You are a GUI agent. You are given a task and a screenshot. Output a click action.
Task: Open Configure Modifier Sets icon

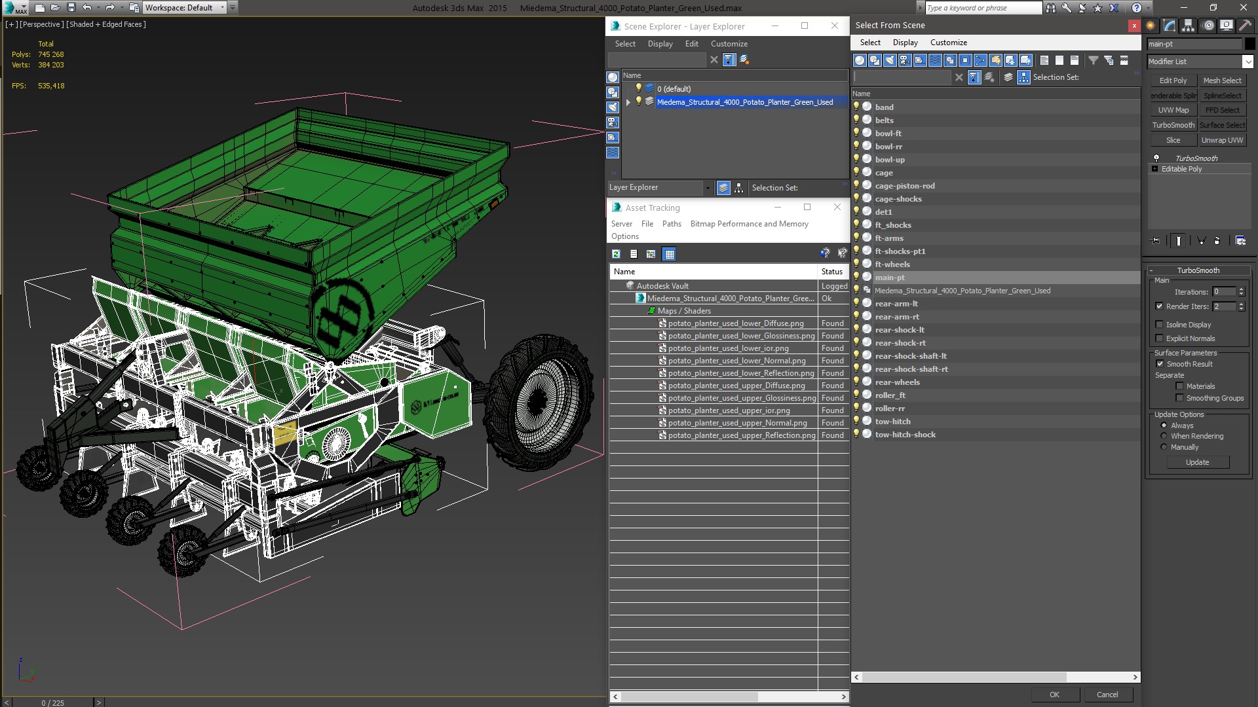pos(1240,241)
